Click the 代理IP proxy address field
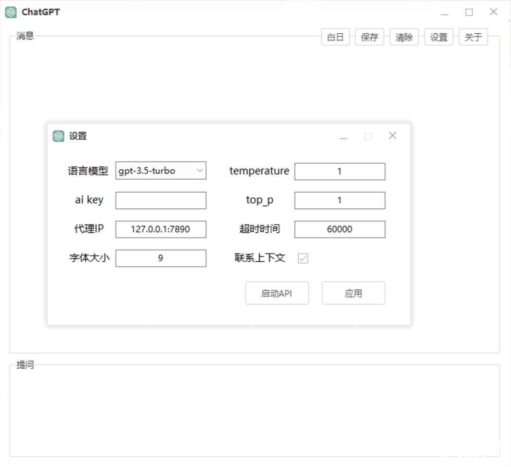511x467 pixels. [161, 229]
